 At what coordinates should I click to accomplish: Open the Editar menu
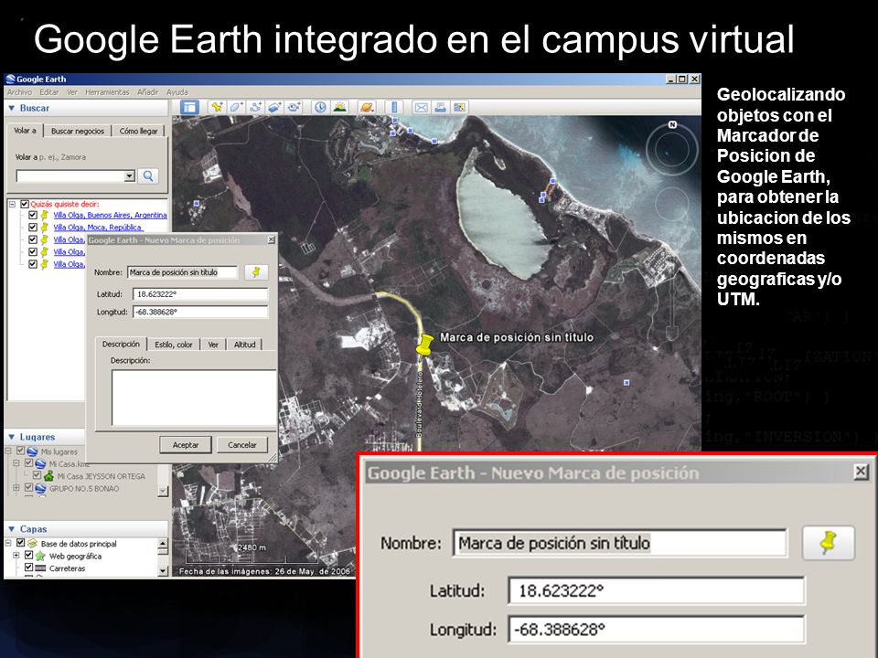click(x=48, y=91)
